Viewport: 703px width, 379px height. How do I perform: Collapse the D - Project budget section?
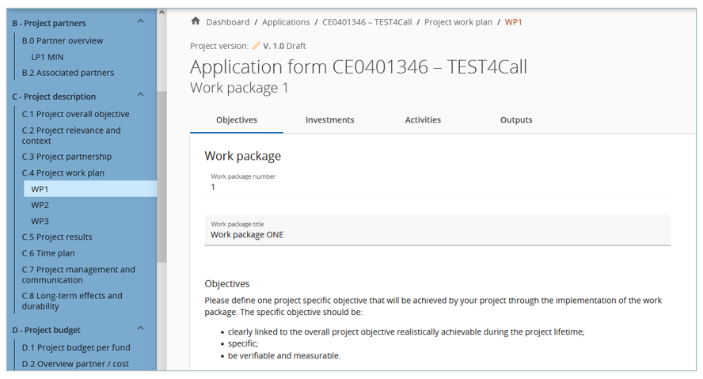(141, 328)
